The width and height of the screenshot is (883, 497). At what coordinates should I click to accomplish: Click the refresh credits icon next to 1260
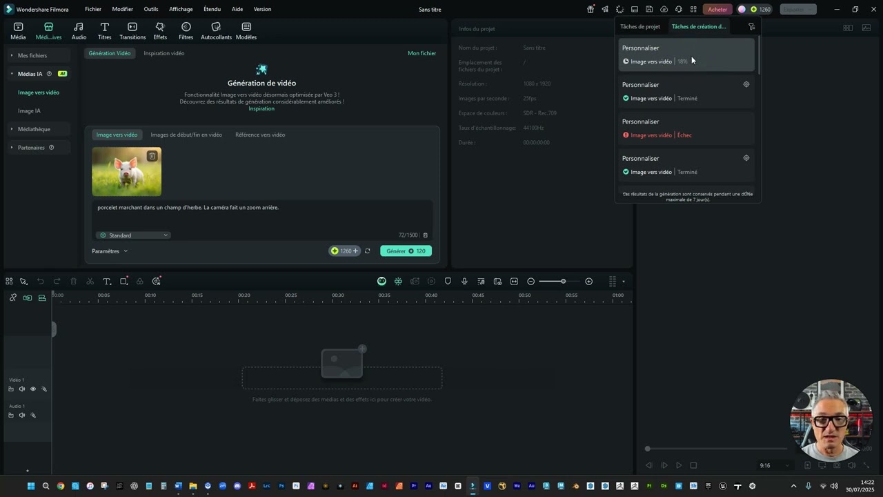point(367,251)
